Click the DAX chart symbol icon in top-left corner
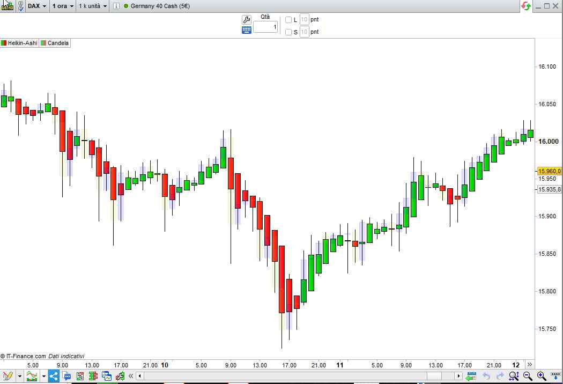This screenshot has height=384, width=563. 7,6
